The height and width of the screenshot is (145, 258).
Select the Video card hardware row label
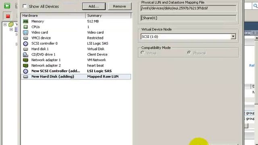click(x=40, y=32)
